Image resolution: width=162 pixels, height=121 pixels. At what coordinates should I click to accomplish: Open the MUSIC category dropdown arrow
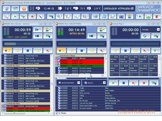coord(104,83)
